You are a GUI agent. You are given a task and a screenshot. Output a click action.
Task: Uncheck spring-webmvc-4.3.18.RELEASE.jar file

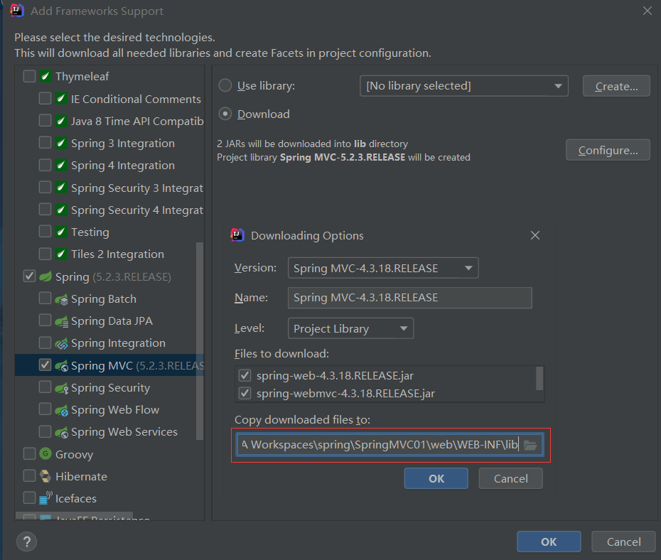(x=245, y=393)
